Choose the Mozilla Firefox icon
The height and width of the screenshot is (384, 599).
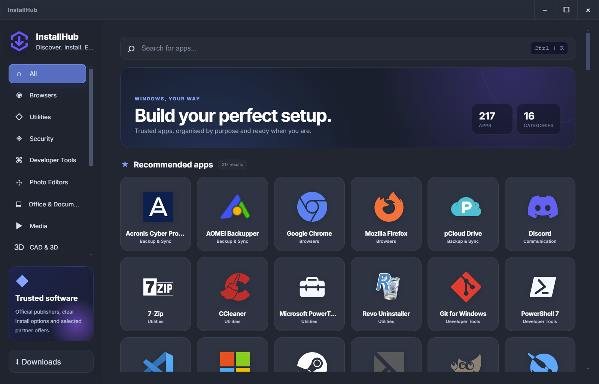[389, 207]
